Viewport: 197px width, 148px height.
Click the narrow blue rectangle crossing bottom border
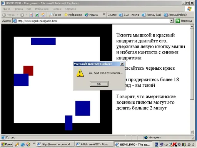coord(68,123)
